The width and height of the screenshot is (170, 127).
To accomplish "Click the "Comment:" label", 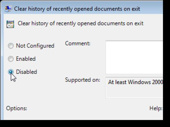I will point(77,44).
